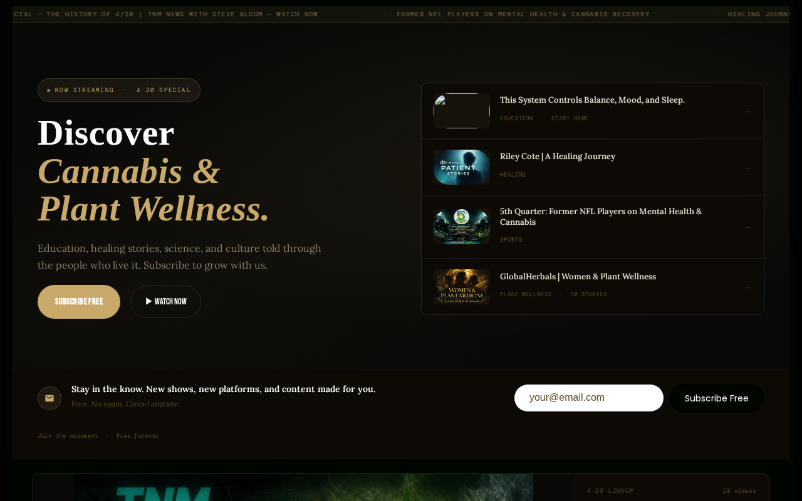Screen dimensions: 802x501
Task: Open the 5th Quarter NFL thumbnail
Action: pyautogui.click(x=462, y=227)
